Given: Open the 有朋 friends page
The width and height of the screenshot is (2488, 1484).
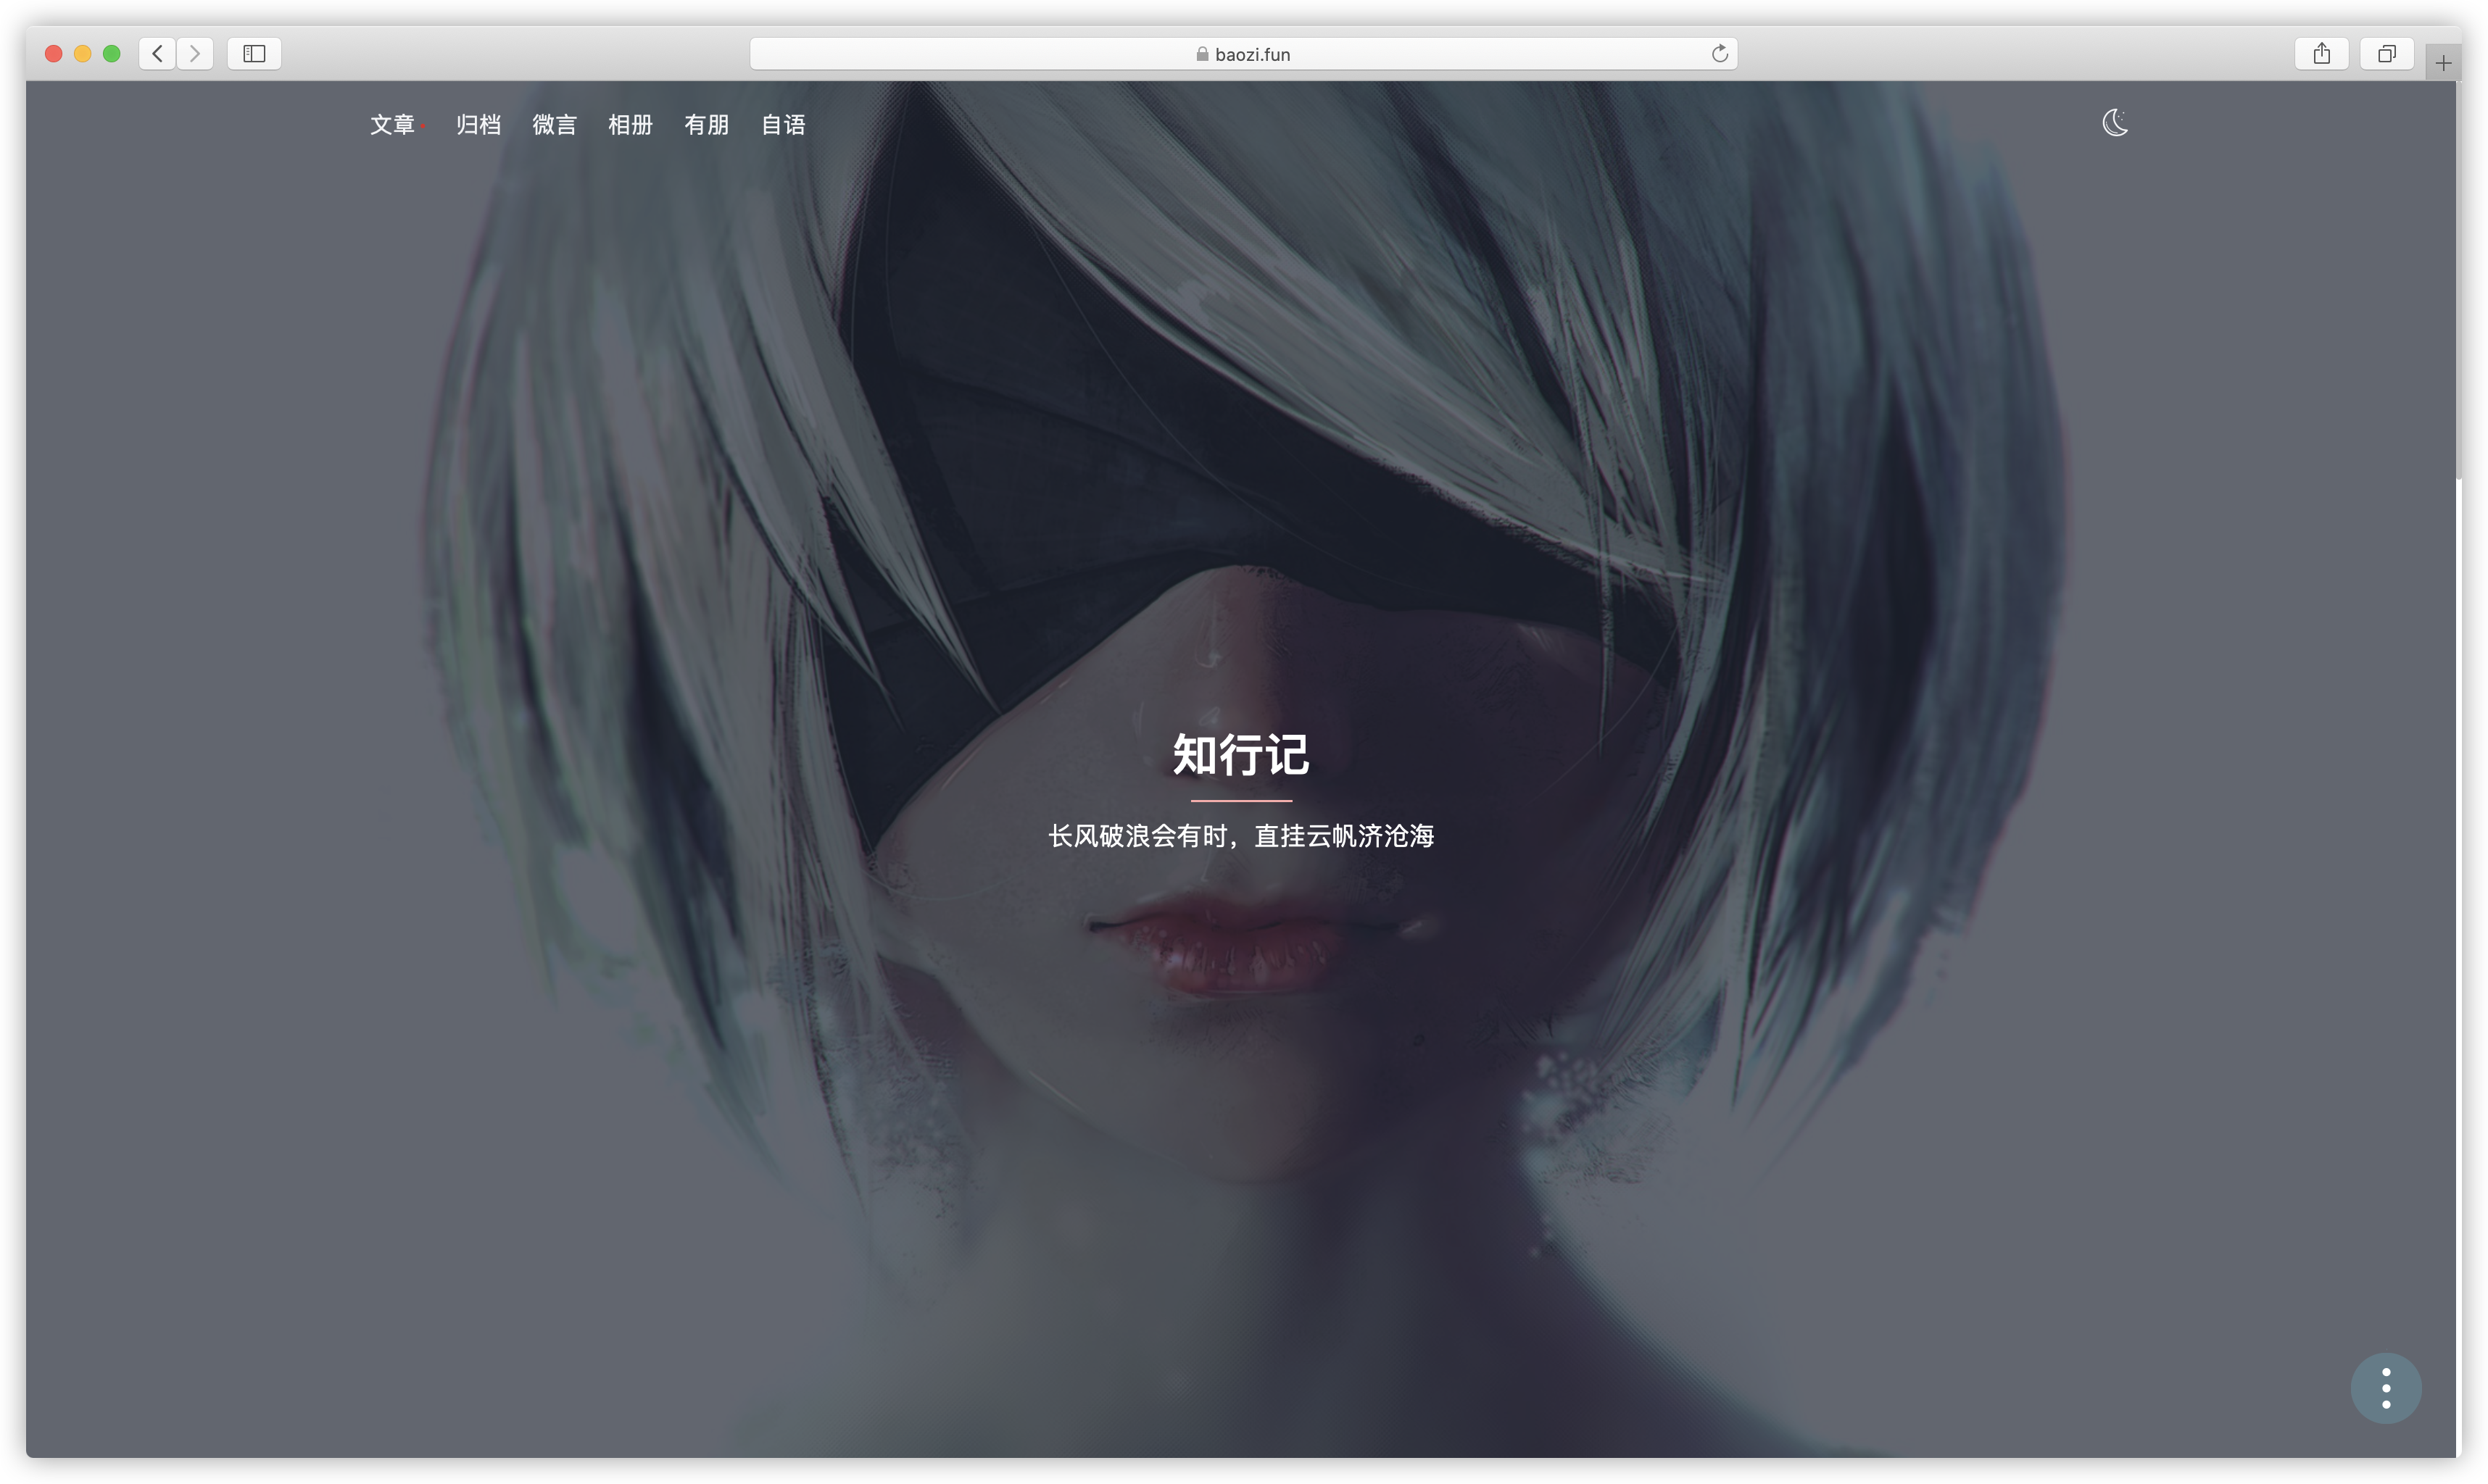Looking at the screenshot, I should 706,125.
